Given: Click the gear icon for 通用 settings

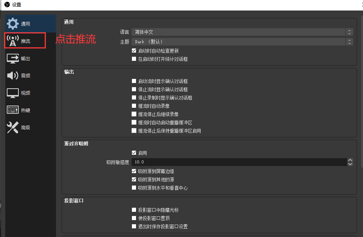Looking at the screenshot, I should (12, 24).
